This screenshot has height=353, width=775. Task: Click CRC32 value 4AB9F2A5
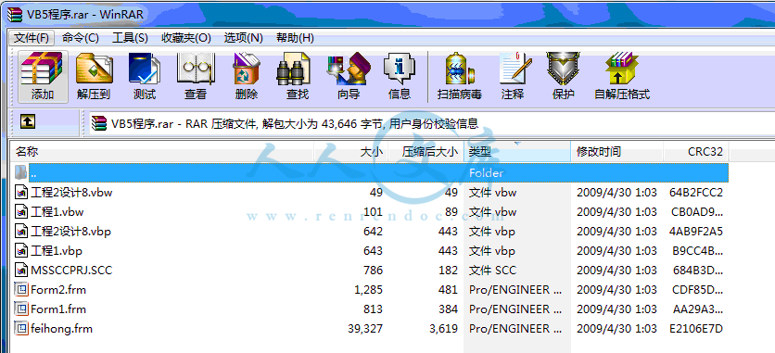coord(696,232)
